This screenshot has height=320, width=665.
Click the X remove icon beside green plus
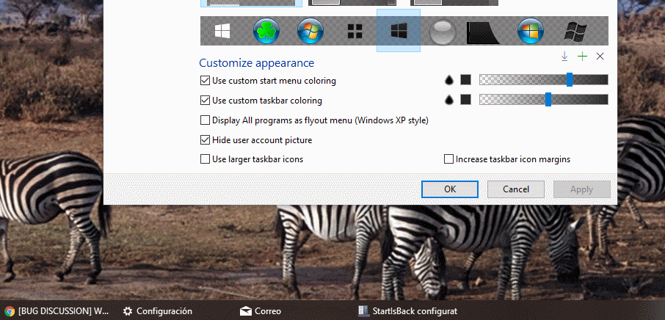[600, 57]
